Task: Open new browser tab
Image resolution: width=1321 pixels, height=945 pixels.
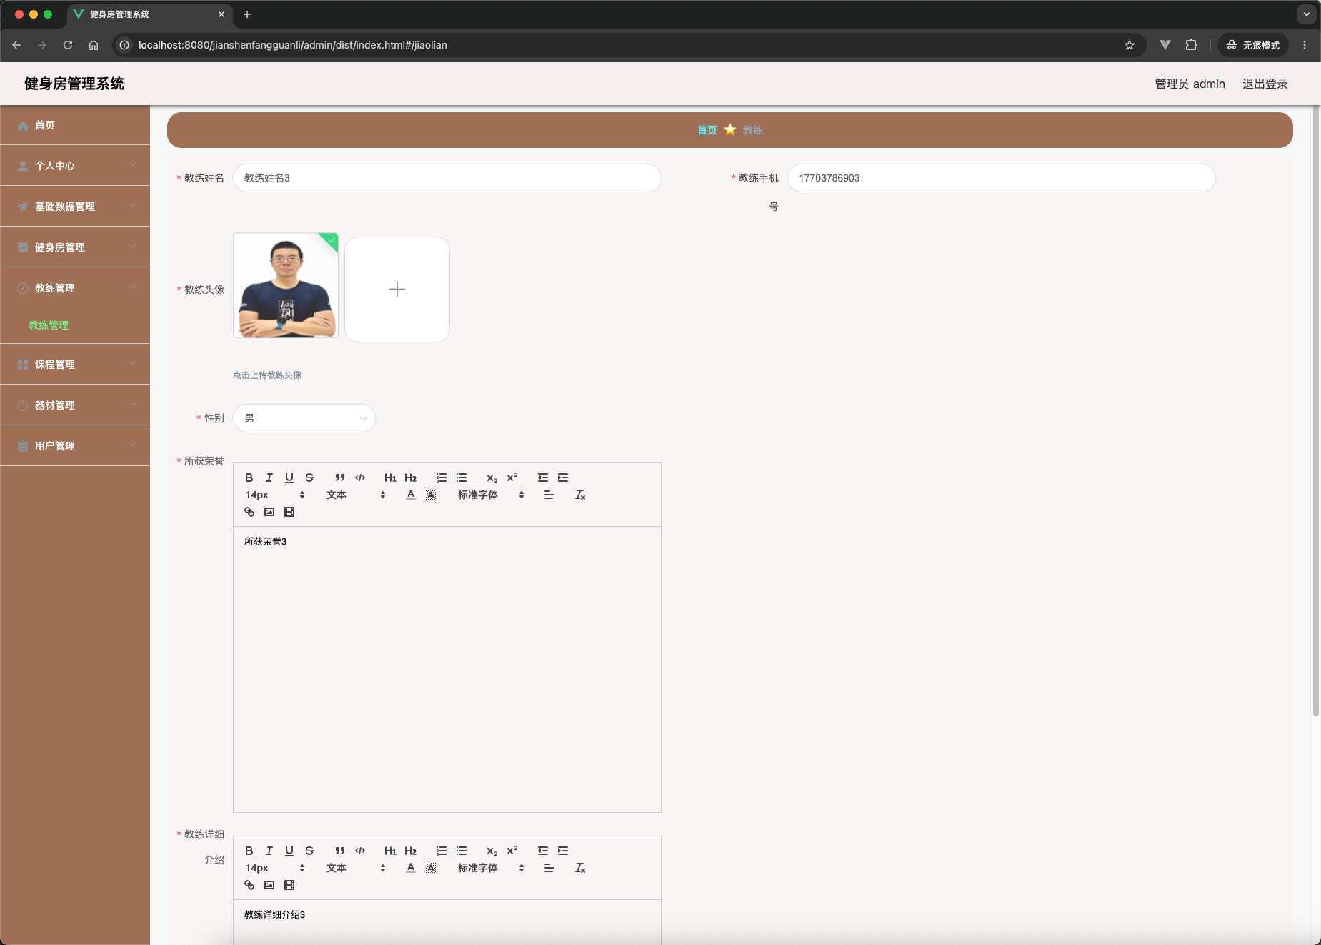Action: coord(247,14)
